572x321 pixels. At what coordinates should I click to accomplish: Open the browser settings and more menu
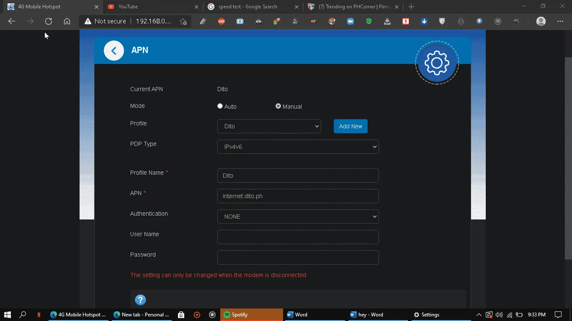tap(560, 21)
